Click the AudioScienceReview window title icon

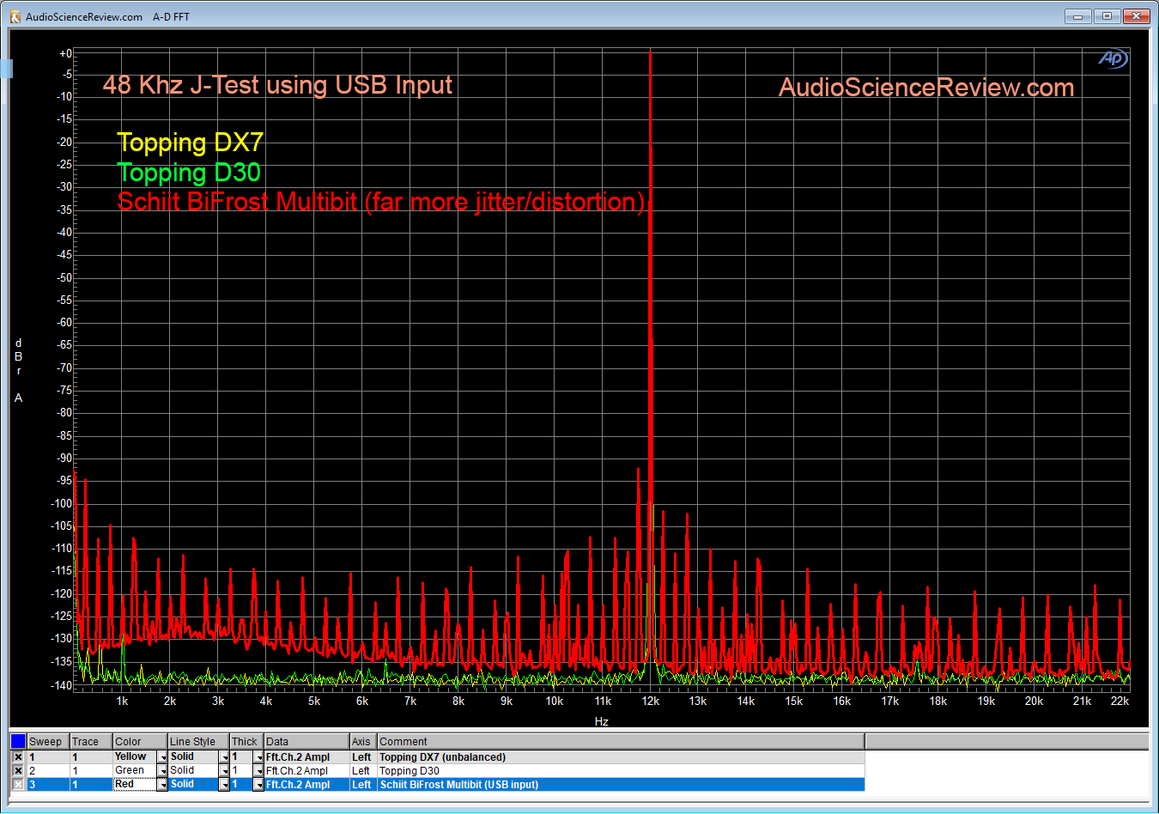(x=15, y=16)
